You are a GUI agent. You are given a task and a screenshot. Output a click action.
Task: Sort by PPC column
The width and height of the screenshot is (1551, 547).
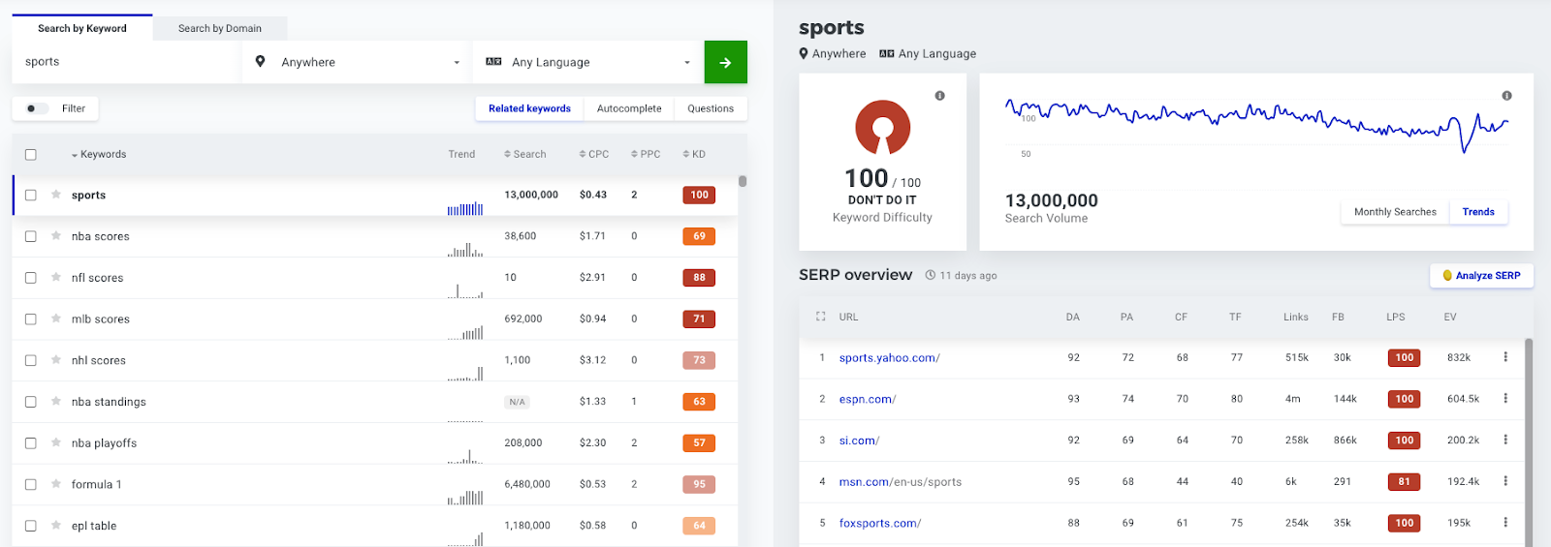(646, 154)
